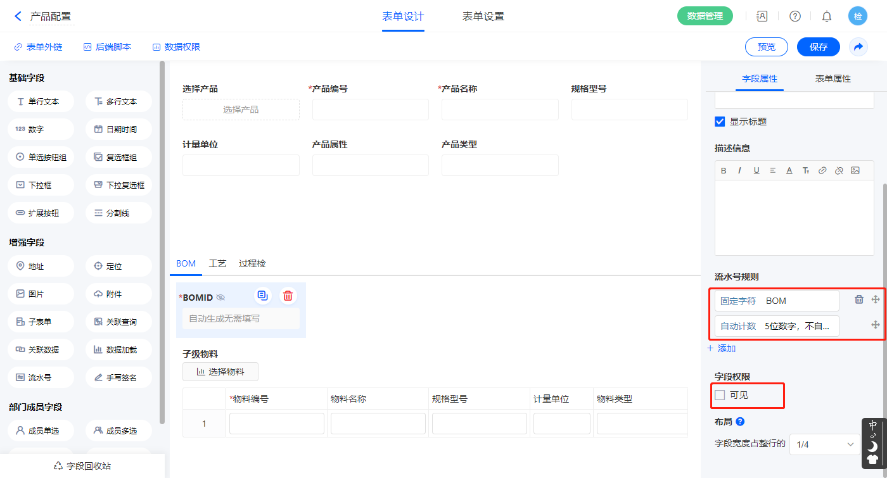The height and width of the screenshot is (478, 887).
Task: Click the red delete icon on BOMID field
Action: tap(288, 296)
